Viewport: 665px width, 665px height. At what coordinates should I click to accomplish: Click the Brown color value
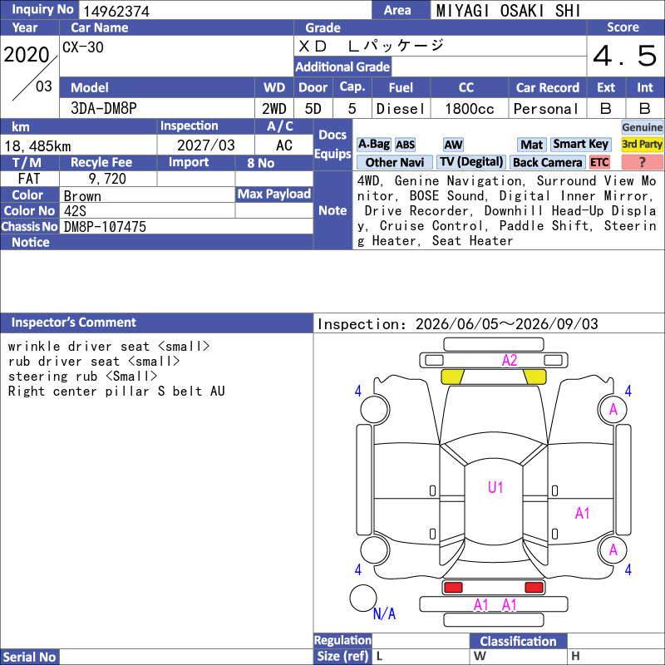[82, 196]
